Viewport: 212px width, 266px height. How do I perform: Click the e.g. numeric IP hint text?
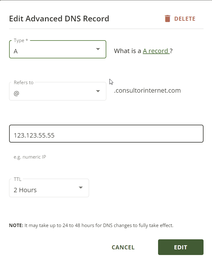30,157
